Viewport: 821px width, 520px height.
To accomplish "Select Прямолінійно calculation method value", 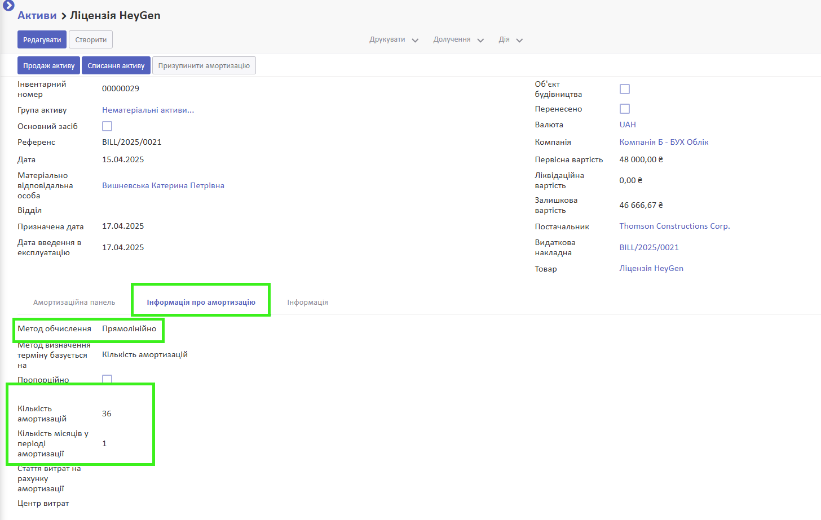I will click(129, 329).
